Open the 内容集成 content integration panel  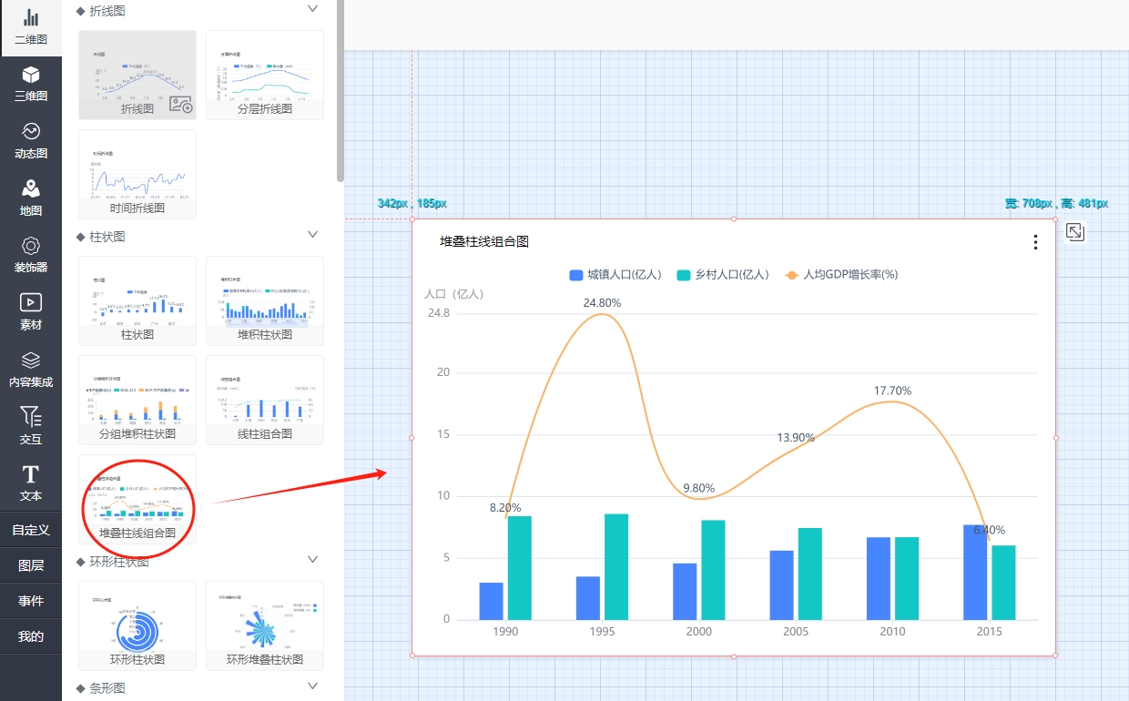coord(31,370)
